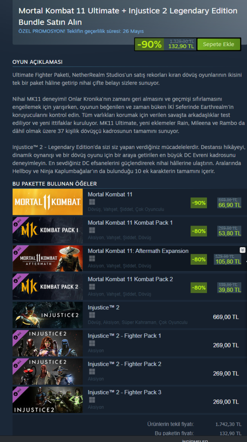Click Windows icon under Kombat Pack 2 title

tap(92, 286)
